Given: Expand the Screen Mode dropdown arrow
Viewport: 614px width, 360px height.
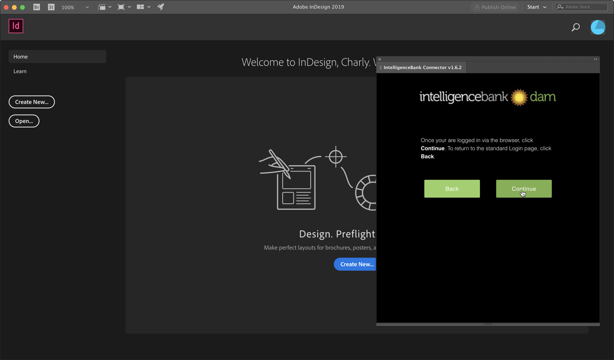Looking at the screenshot, I should tap(130, 7).
